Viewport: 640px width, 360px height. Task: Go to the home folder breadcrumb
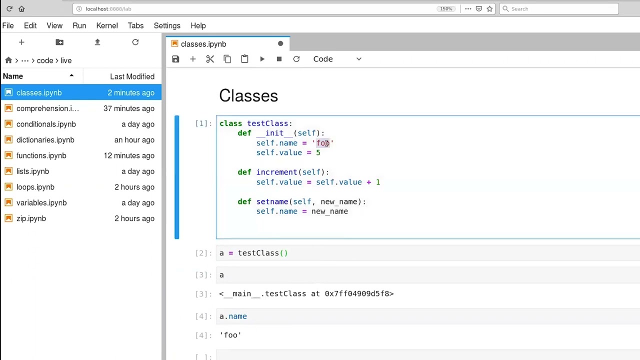pyautogui.click(x=8, y=60)
